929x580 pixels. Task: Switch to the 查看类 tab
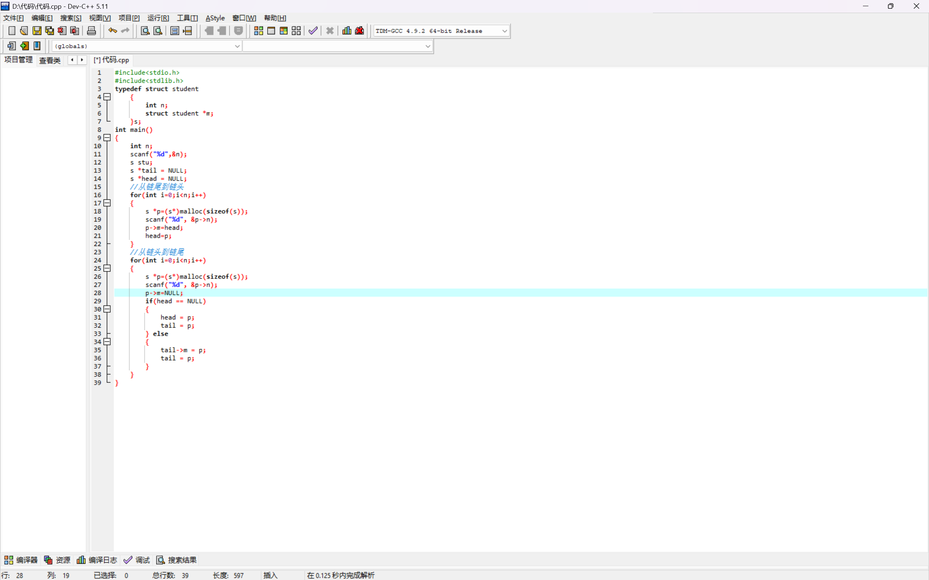(x=50, y=60)
